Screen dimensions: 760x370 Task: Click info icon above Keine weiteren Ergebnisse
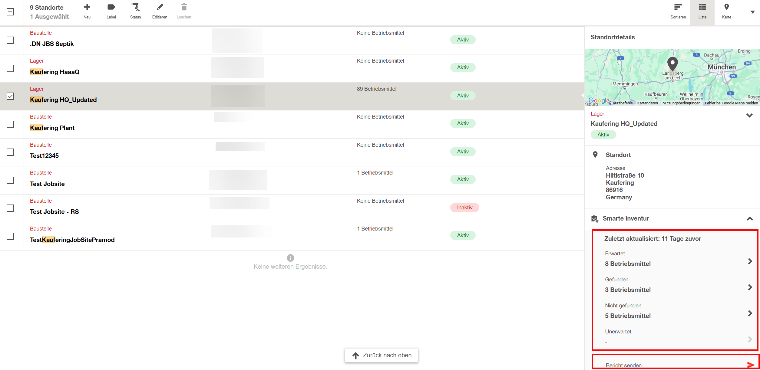point(290,258)
